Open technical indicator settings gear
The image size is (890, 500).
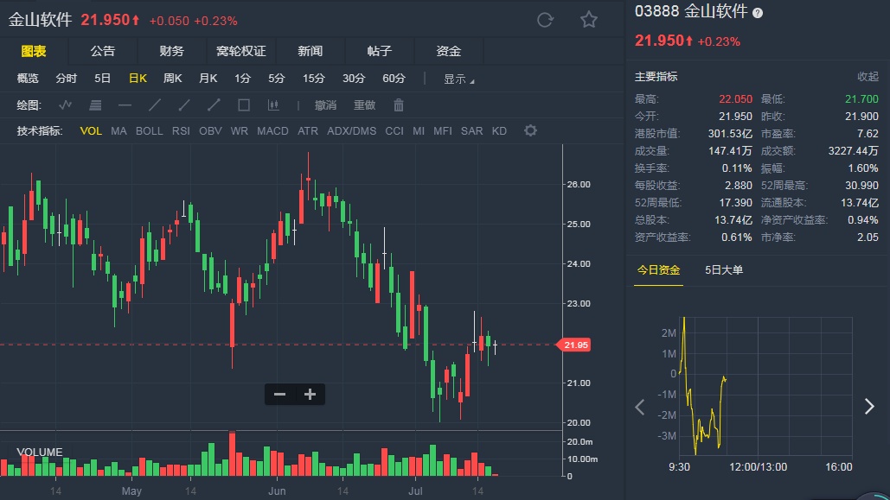[x=530, y=131]
